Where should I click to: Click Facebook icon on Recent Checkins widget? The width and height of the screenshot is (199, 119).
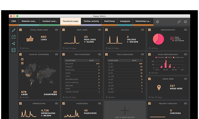click(150, 103)
